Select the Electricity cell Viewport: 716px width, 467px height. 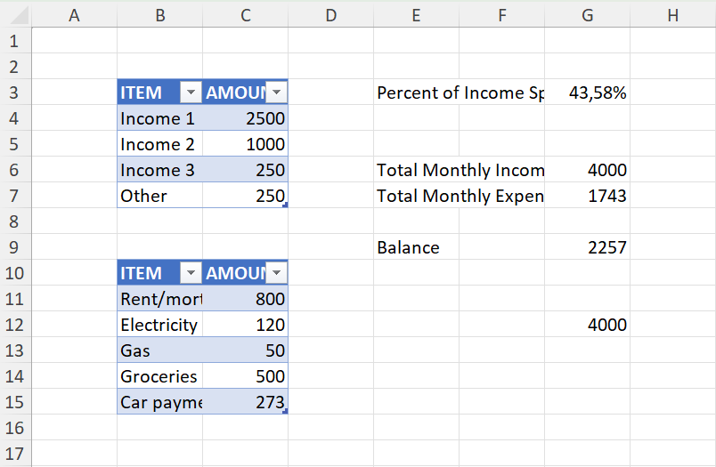pyautogui.click(x=159, y=325)
